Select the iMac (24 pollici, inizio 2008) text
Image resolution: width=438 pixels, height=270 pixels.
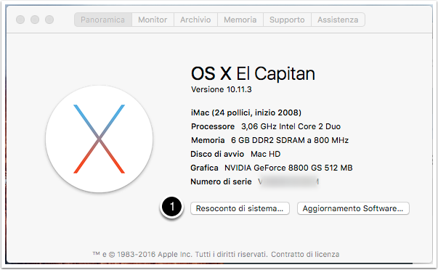click(246, 112)
